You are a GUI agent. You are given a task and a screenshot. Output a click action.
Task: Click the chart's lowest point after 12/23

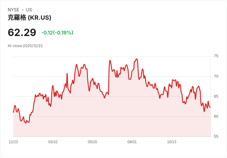(26, 123)
